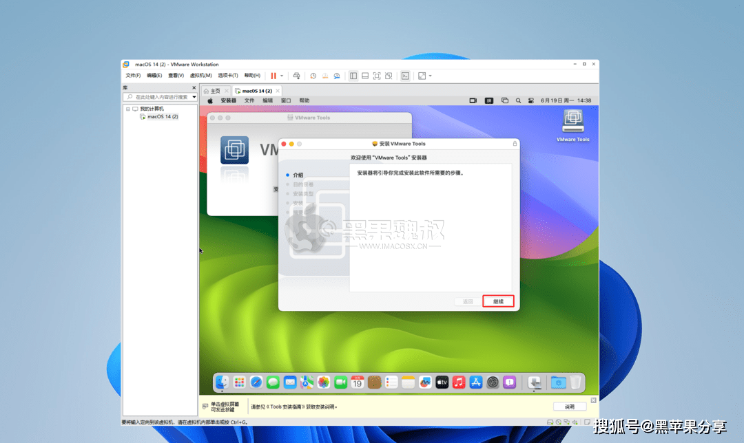The image size is (744, 443).
Task: Click the send Ctrl+Alt+Del toolbar icon
Action: (296, 76)
